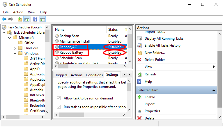Click the Display All Running Tasks icon
Screen dimensions: 223x127
(x=139, y=39)
